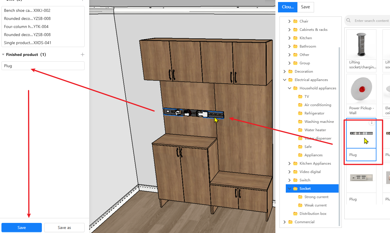Screen dimensions: 390x233
Task: Click the search magnifier icon
Action: pyautogui.click(x=349, y=20)
